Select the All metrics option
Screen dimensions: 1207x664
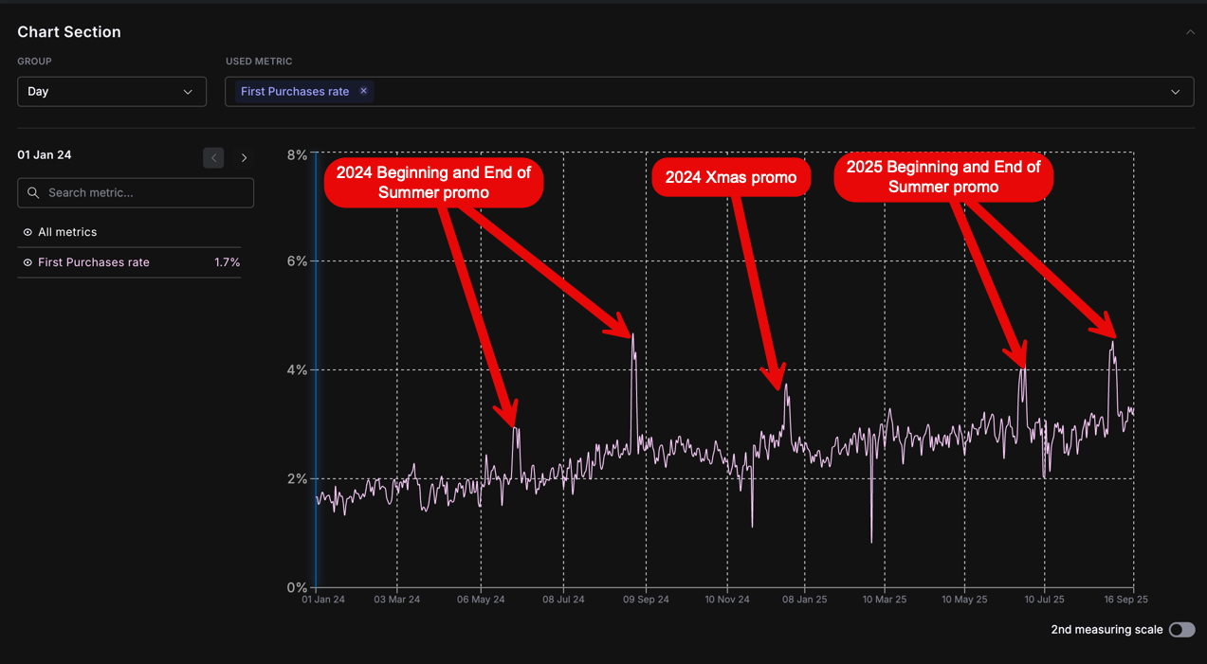(x=66, y=232)
